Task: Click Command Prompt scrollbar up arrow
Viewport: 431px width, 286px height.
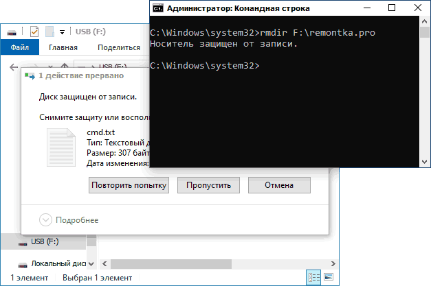Action: click(x=424, y=21)
